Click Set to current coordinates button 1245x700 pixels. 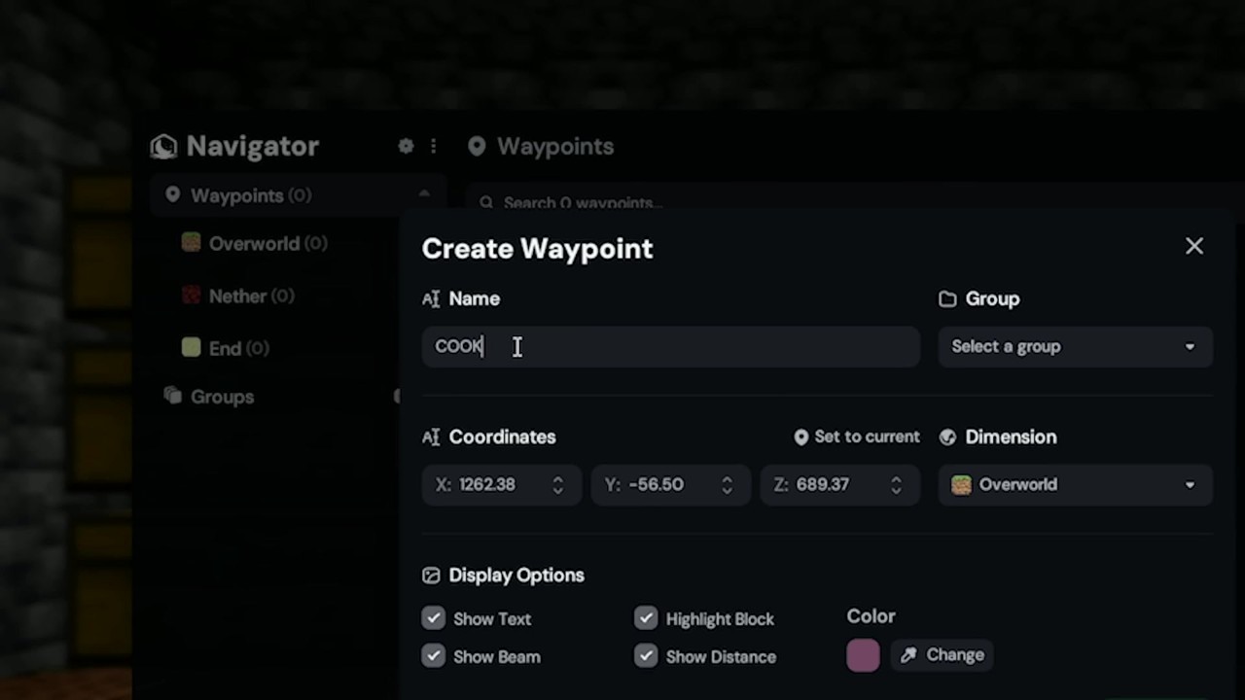856,437
